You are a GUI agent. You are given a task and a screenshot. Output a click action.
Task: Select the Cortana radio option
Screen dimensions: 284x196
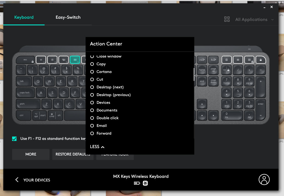92,72
